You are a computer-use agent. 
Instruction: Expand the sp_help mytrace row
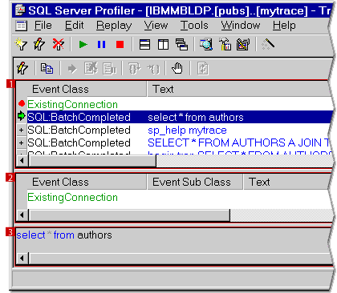(x=22, y=130)
